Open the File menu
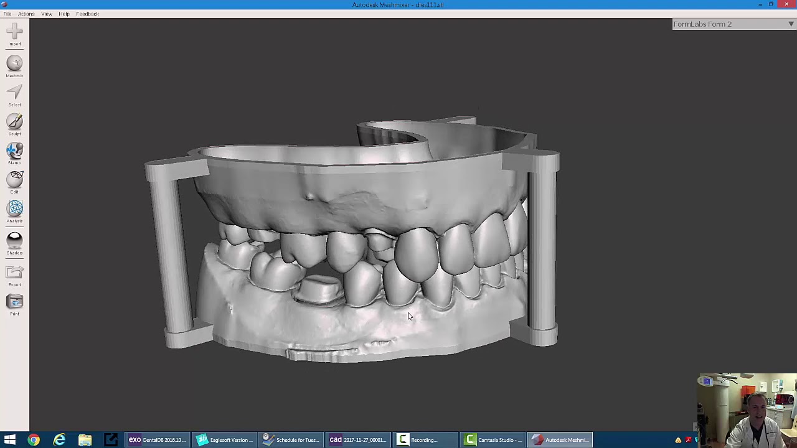This screenshot has width=797, height=448. (7, 14)
